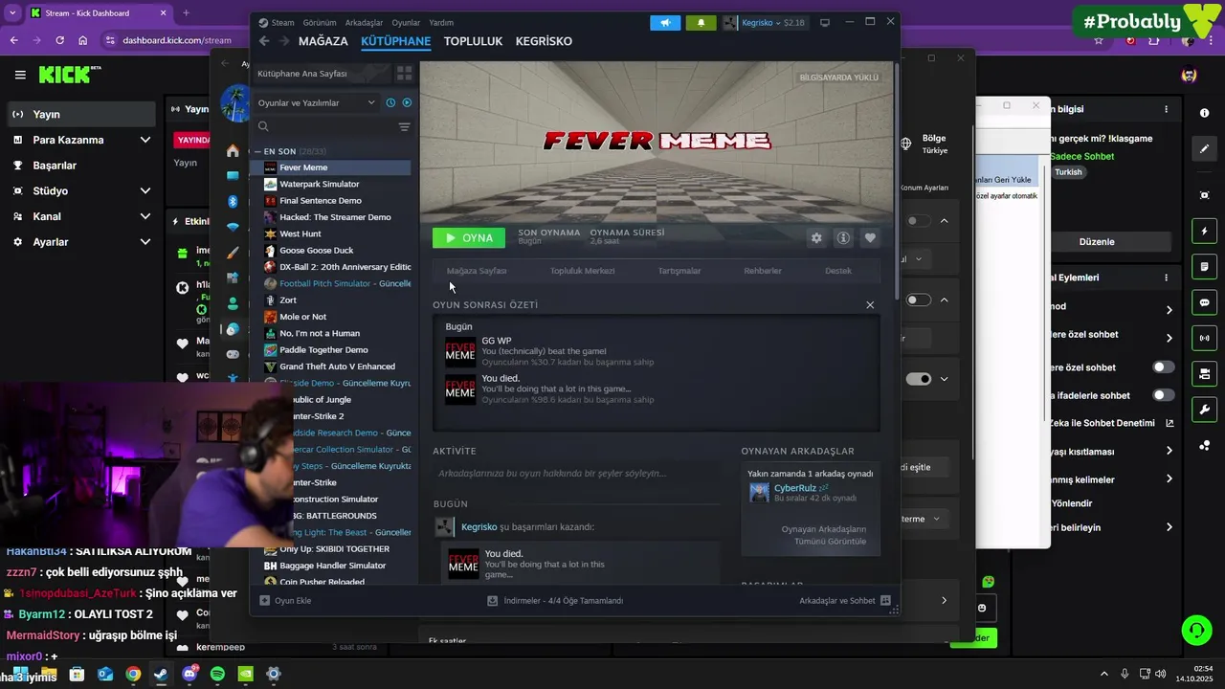Viewport: 1225px width, 689px height.
Task: Click Steam library search field
Action: click(323, 126)
